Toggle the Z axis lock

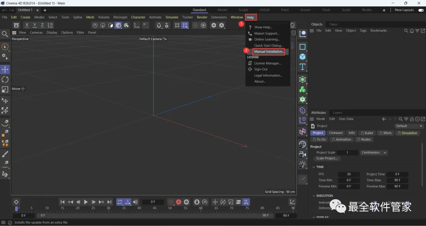(42, 25)
